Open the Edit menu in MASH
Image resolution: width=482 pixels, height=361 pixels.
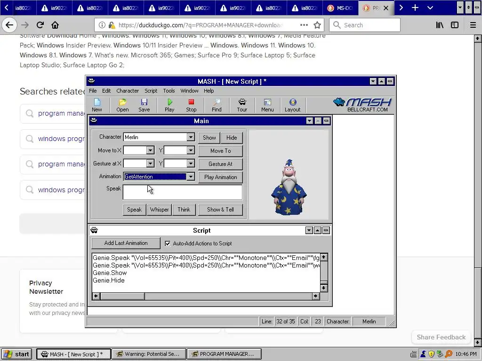click(x=106, y=91)
